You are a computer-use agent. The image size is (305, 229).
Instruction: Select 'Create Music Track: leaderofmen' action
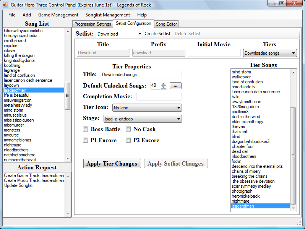click(x=34, y=180)
